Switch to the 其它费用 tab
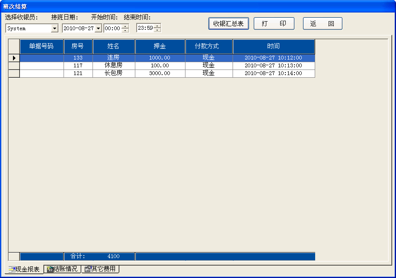This screenshot has height=278, width=396. coord(101,269)
